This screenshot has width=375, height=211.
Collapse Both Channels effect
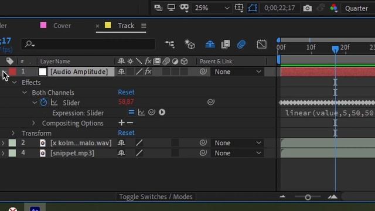tap(25, 93)
